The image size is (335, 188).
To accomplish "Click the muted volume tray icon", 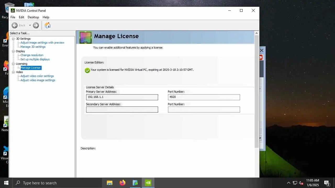I will click(301, 183).
